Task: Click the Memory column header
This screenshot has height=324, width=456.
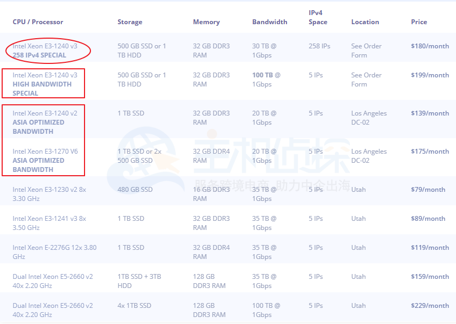Action: (206, 22)
